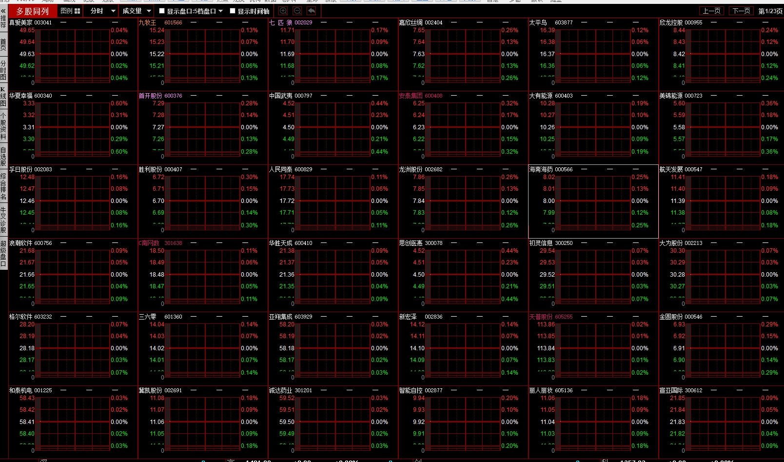The height and width of the screenshot is (462, 784).
Task: Open the 5档盘口 dropdown arrow
Action: 220,11
